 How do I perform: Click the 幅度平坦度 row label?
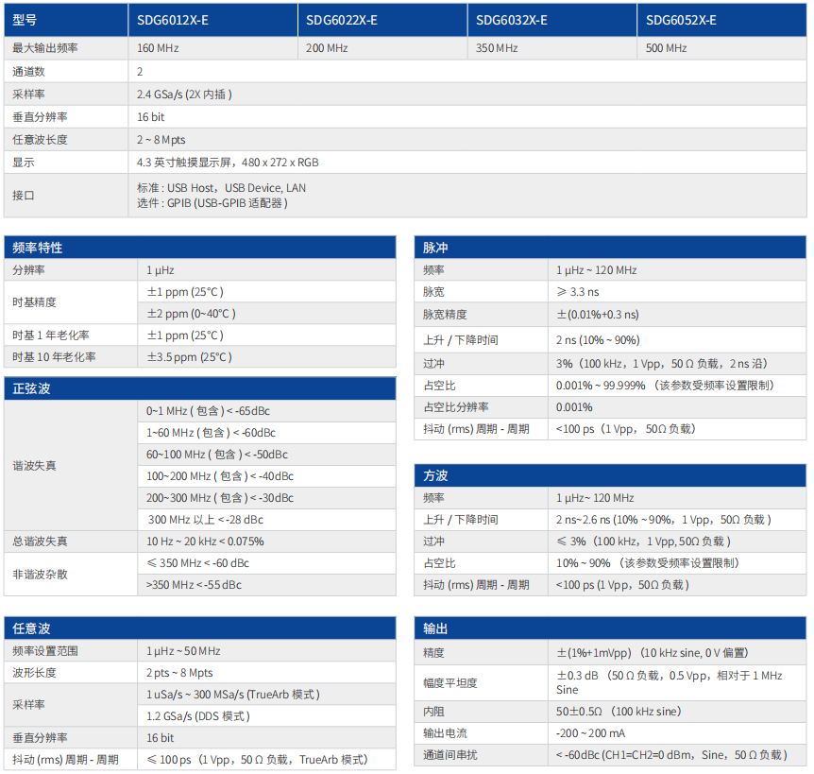tap(450, 682)
